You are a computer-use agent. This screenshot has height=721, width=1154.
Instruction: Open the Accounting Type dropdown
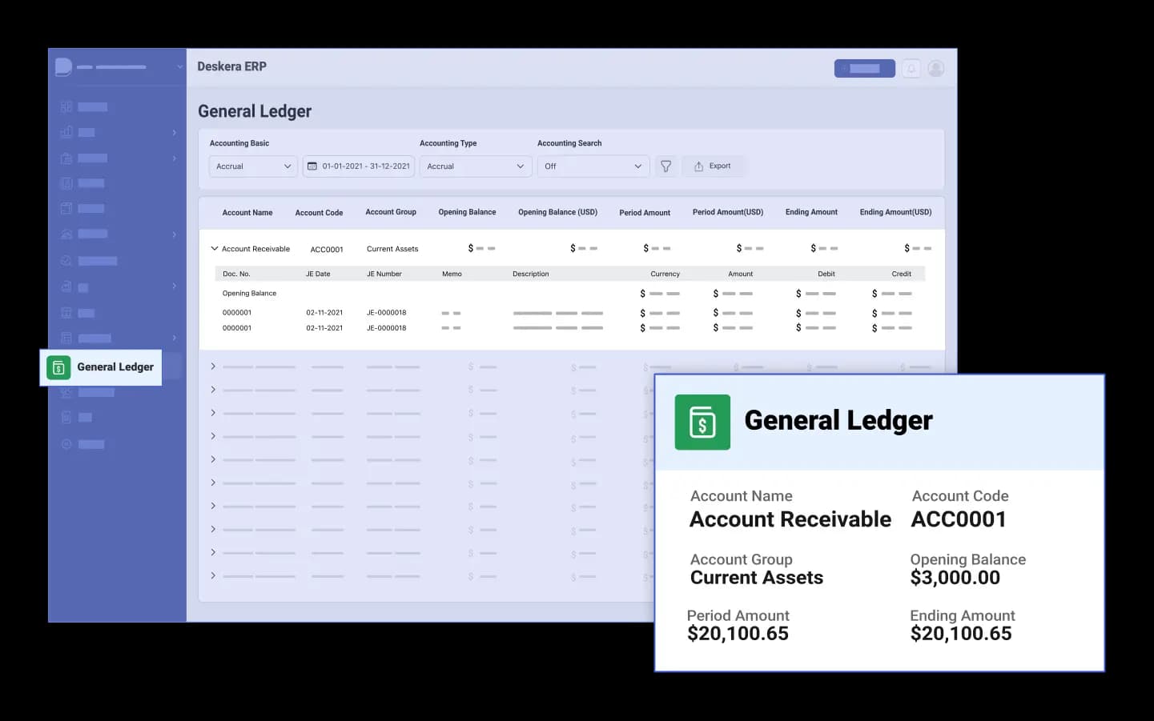pyautogui.click(x=475, y=166)
